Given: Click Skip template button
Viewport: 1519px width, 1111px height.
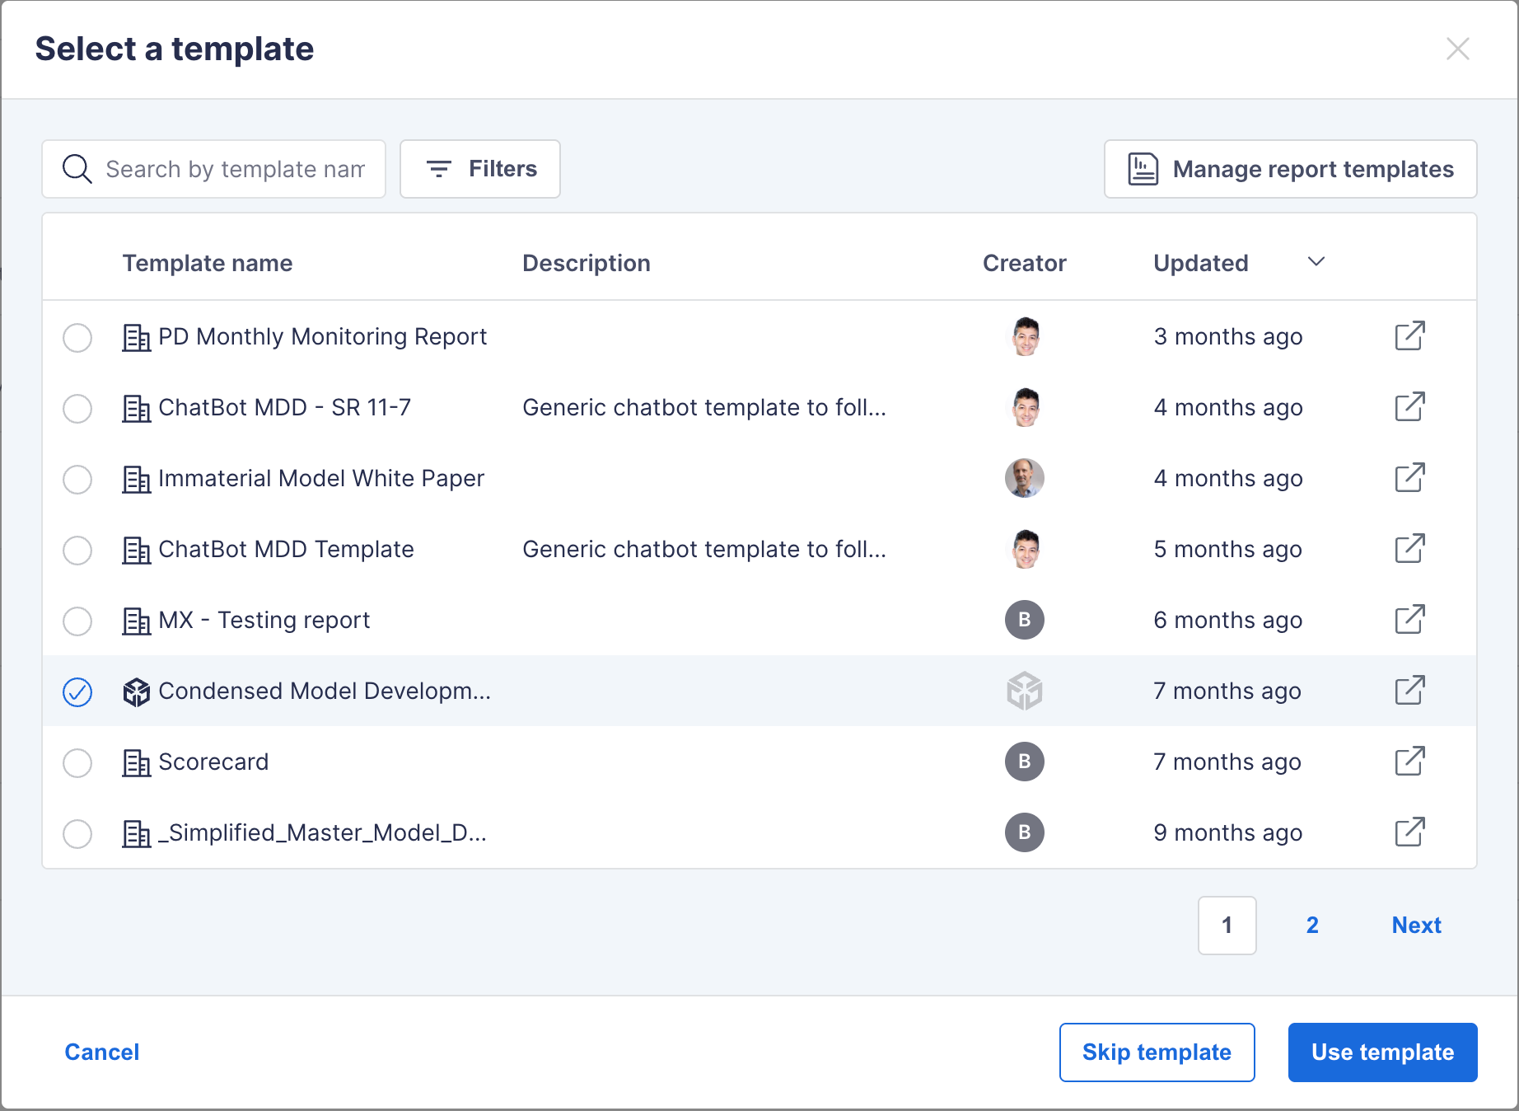Looking at the screenshot, I should (1156, 1052).
